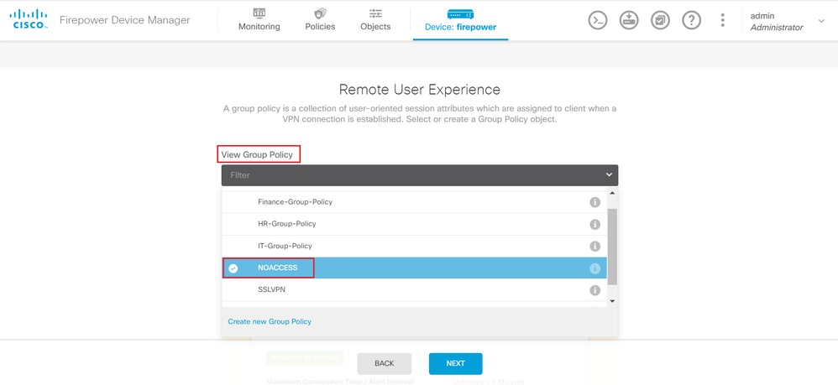Open the task list icon
838x385 pixels.
(x=660, y=20)
